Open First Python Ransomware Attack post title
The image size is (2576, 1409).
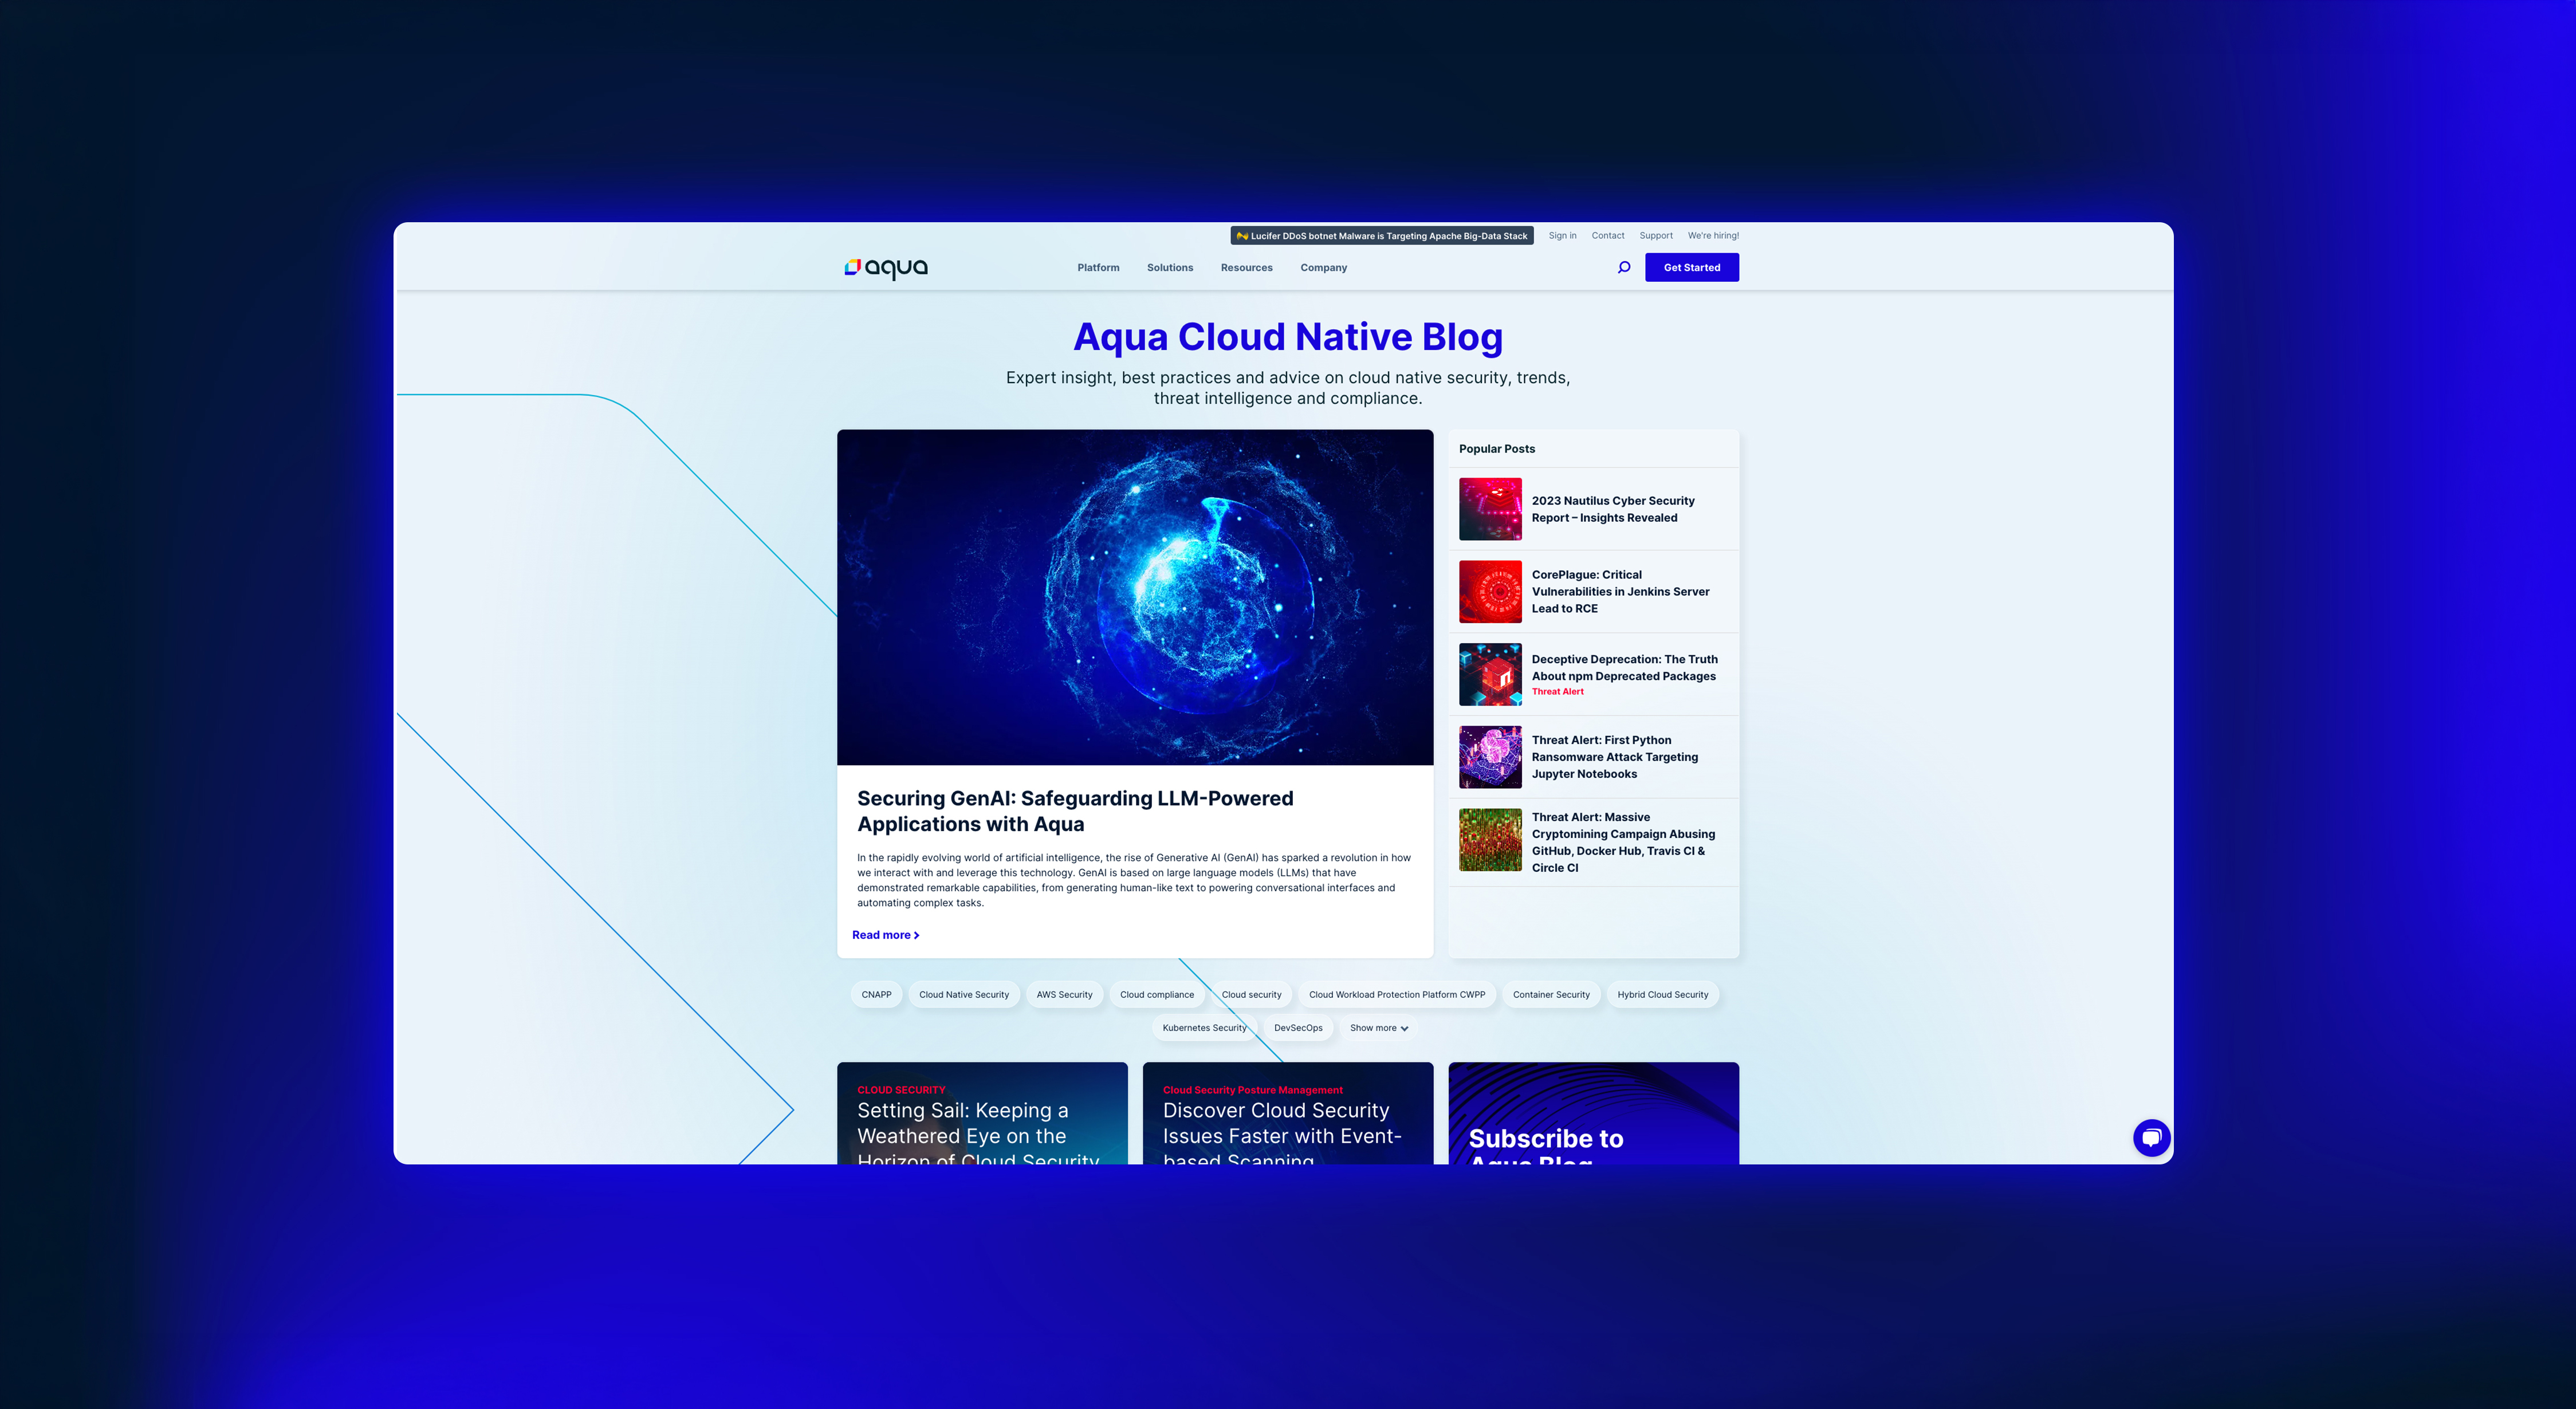pos(1614,757)
